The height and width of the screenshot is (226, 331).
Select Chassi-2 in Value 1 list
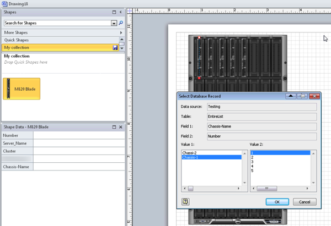pyautogui.click(x=191, y=153)
